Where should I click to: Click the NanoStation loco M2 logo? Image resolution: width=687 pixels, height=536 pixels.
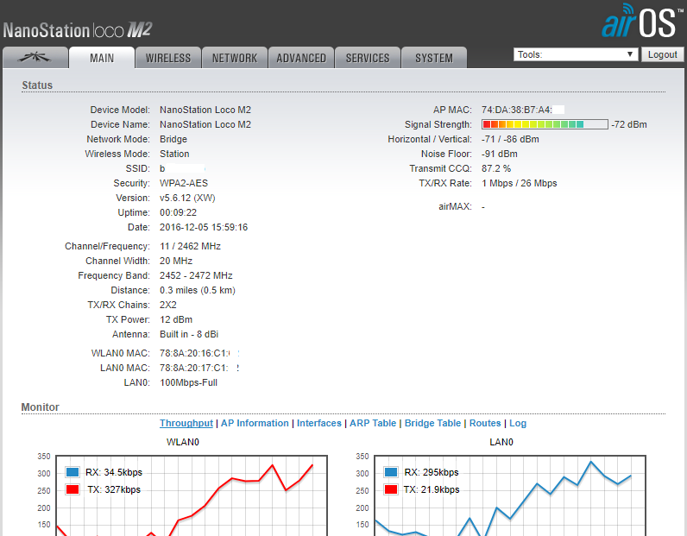tap(78, 30)
